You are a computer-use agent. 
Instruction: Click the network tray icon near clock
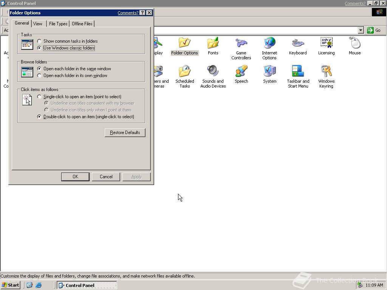360,285
